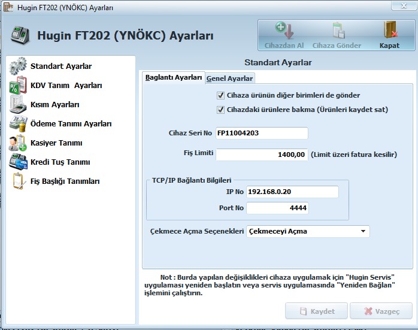
Task: Open the Kasiyer Tanımı section
Action: pyautogui.click(x=56, y=143)
